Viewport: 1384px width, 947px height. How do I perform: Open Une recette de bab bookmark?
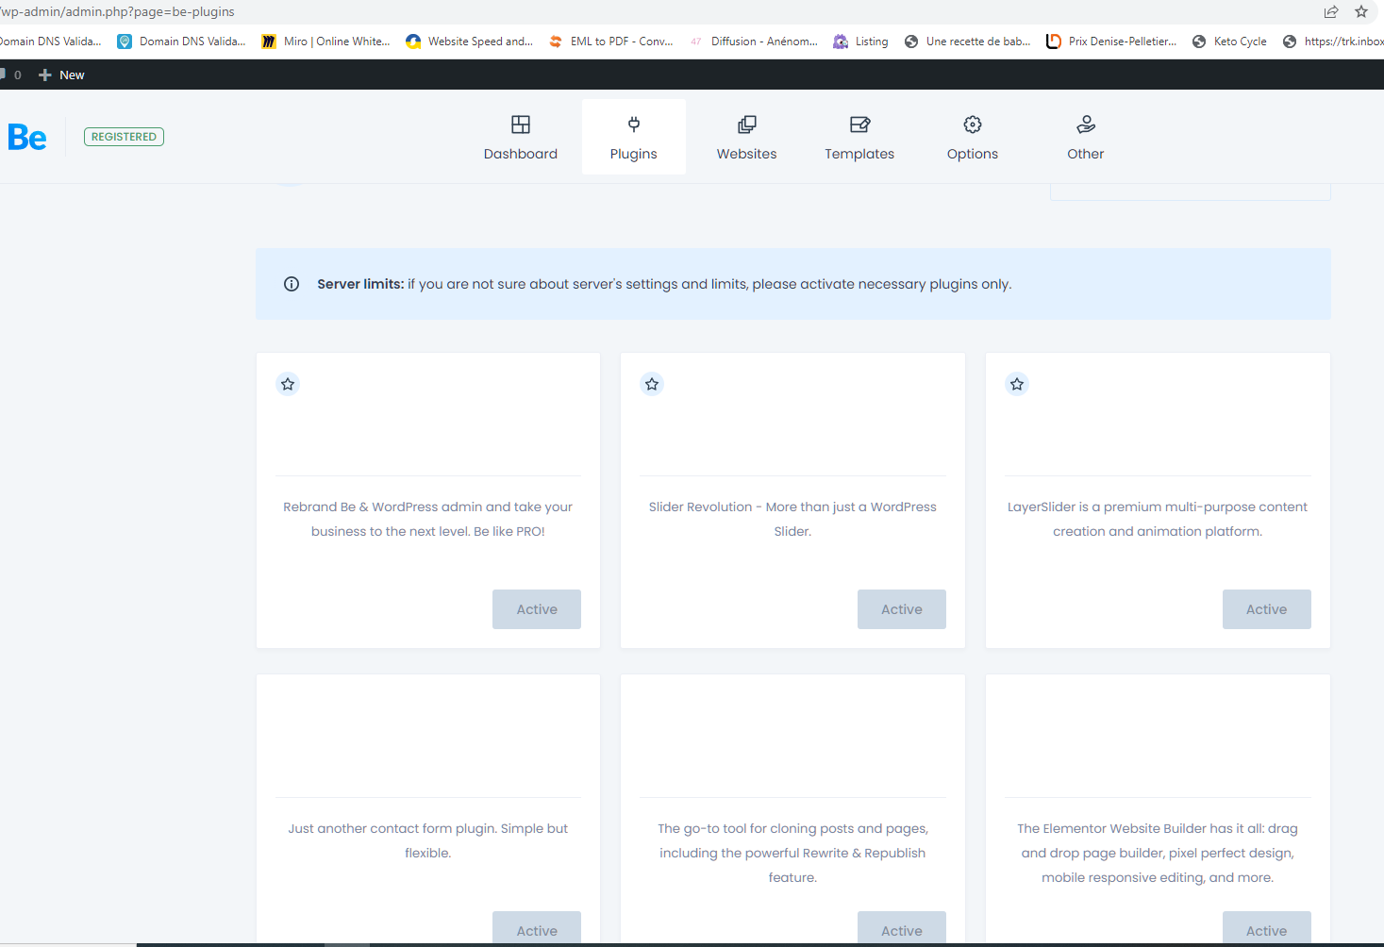click(x=967, y=42)
